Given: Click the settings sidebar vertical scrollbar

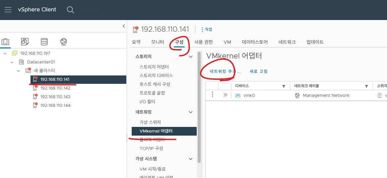Looking at the screenshot, I should [x=199, y=107].
